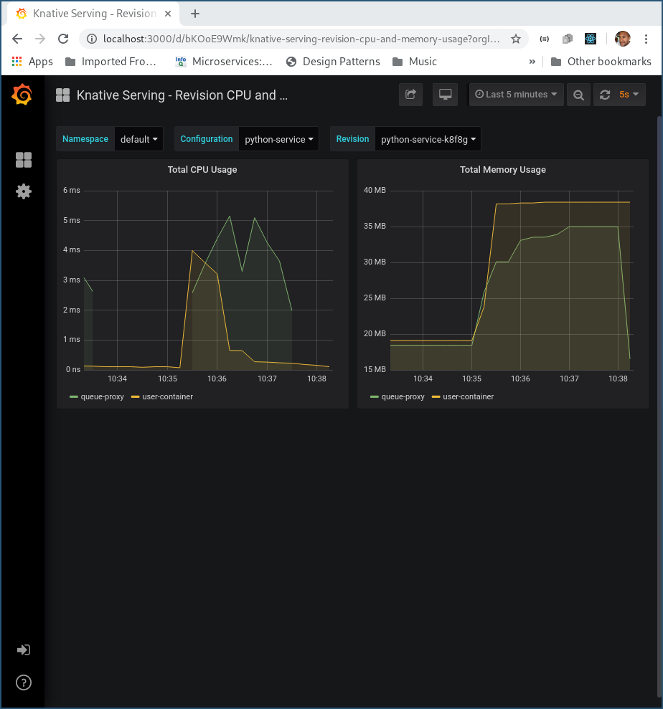
Task: Open the Imported From bookmarks folder
Action: click(111, 62)
